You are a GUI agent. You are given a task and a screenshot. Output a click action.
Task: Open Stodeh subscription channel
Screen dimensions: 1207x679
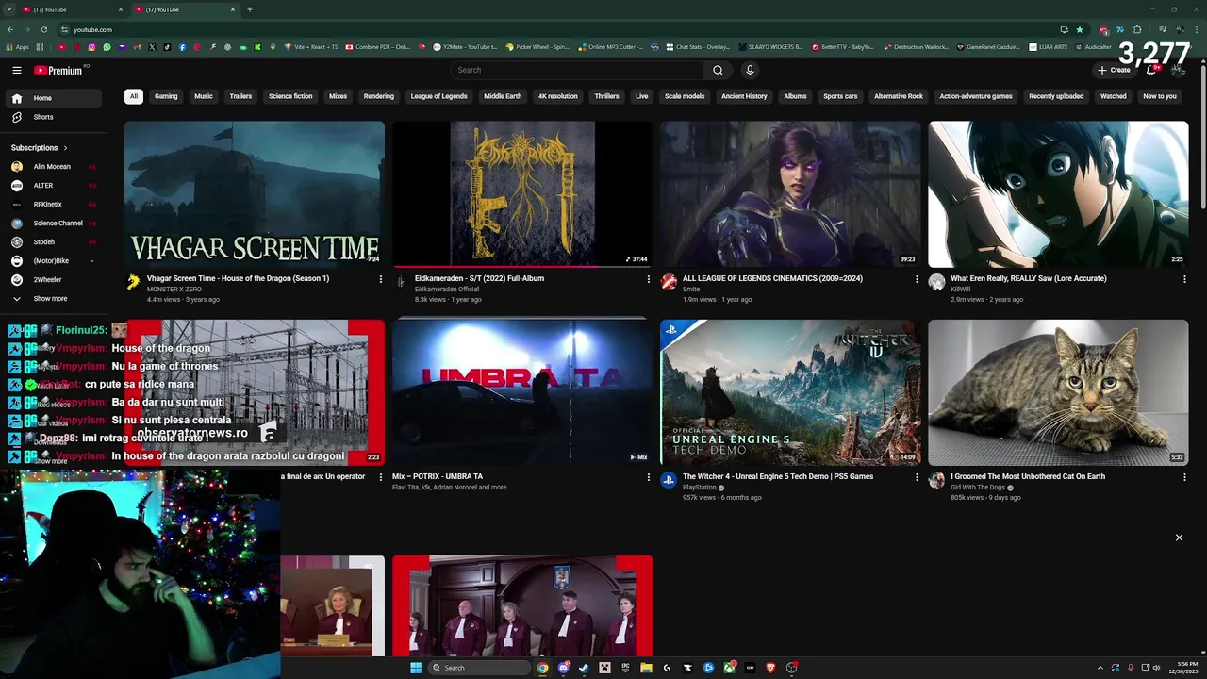[52, 242]
